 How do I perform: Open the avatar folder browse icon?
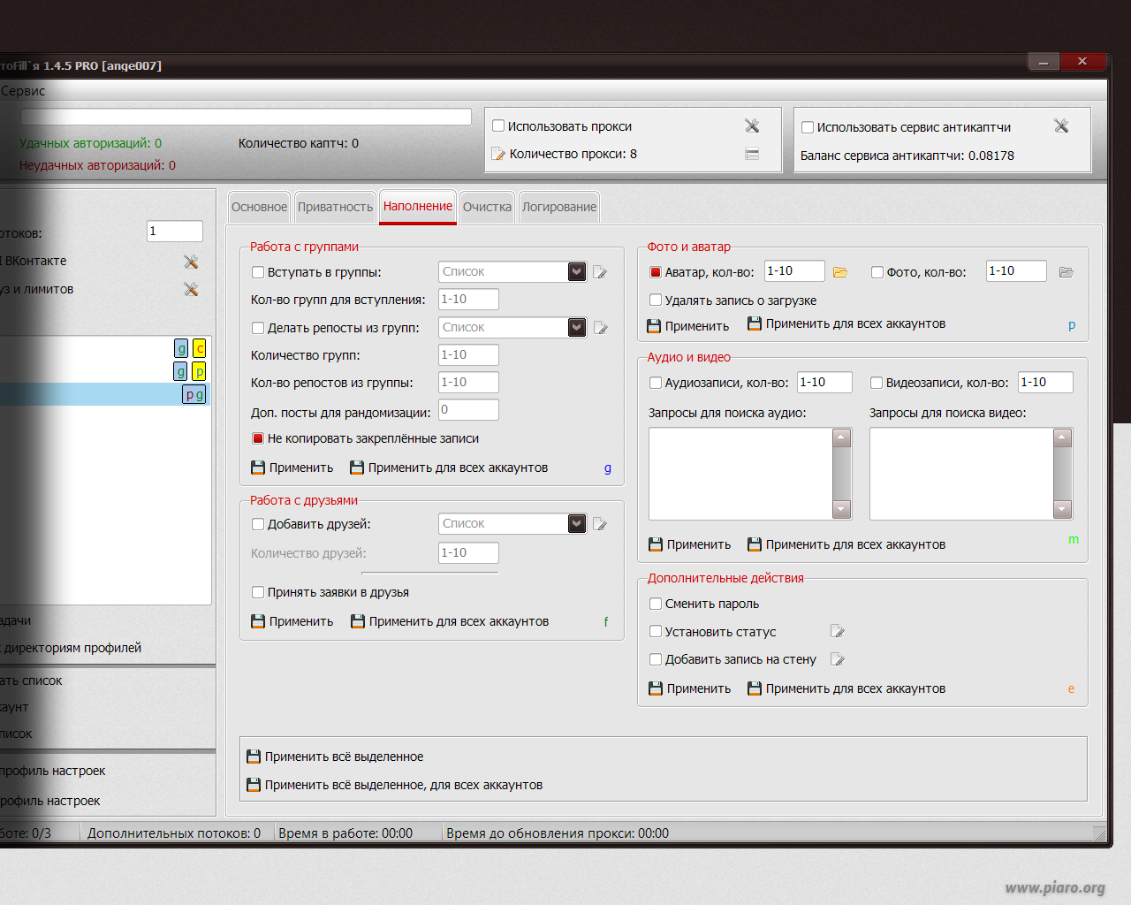tap(840, 272)
